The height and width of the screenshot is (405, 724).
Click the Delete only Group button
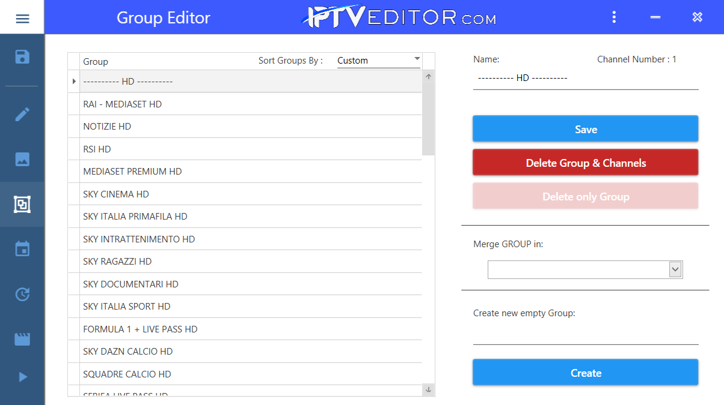click(x=586, y=196)
